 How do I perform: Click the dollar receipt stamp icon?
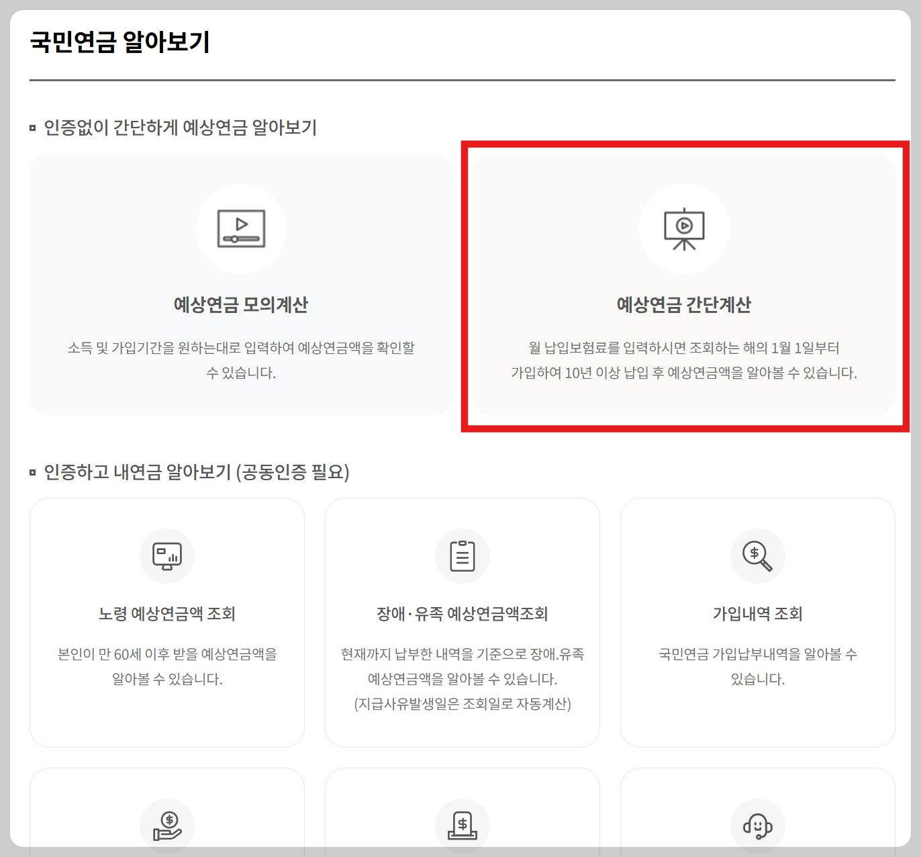pos(463,826)
